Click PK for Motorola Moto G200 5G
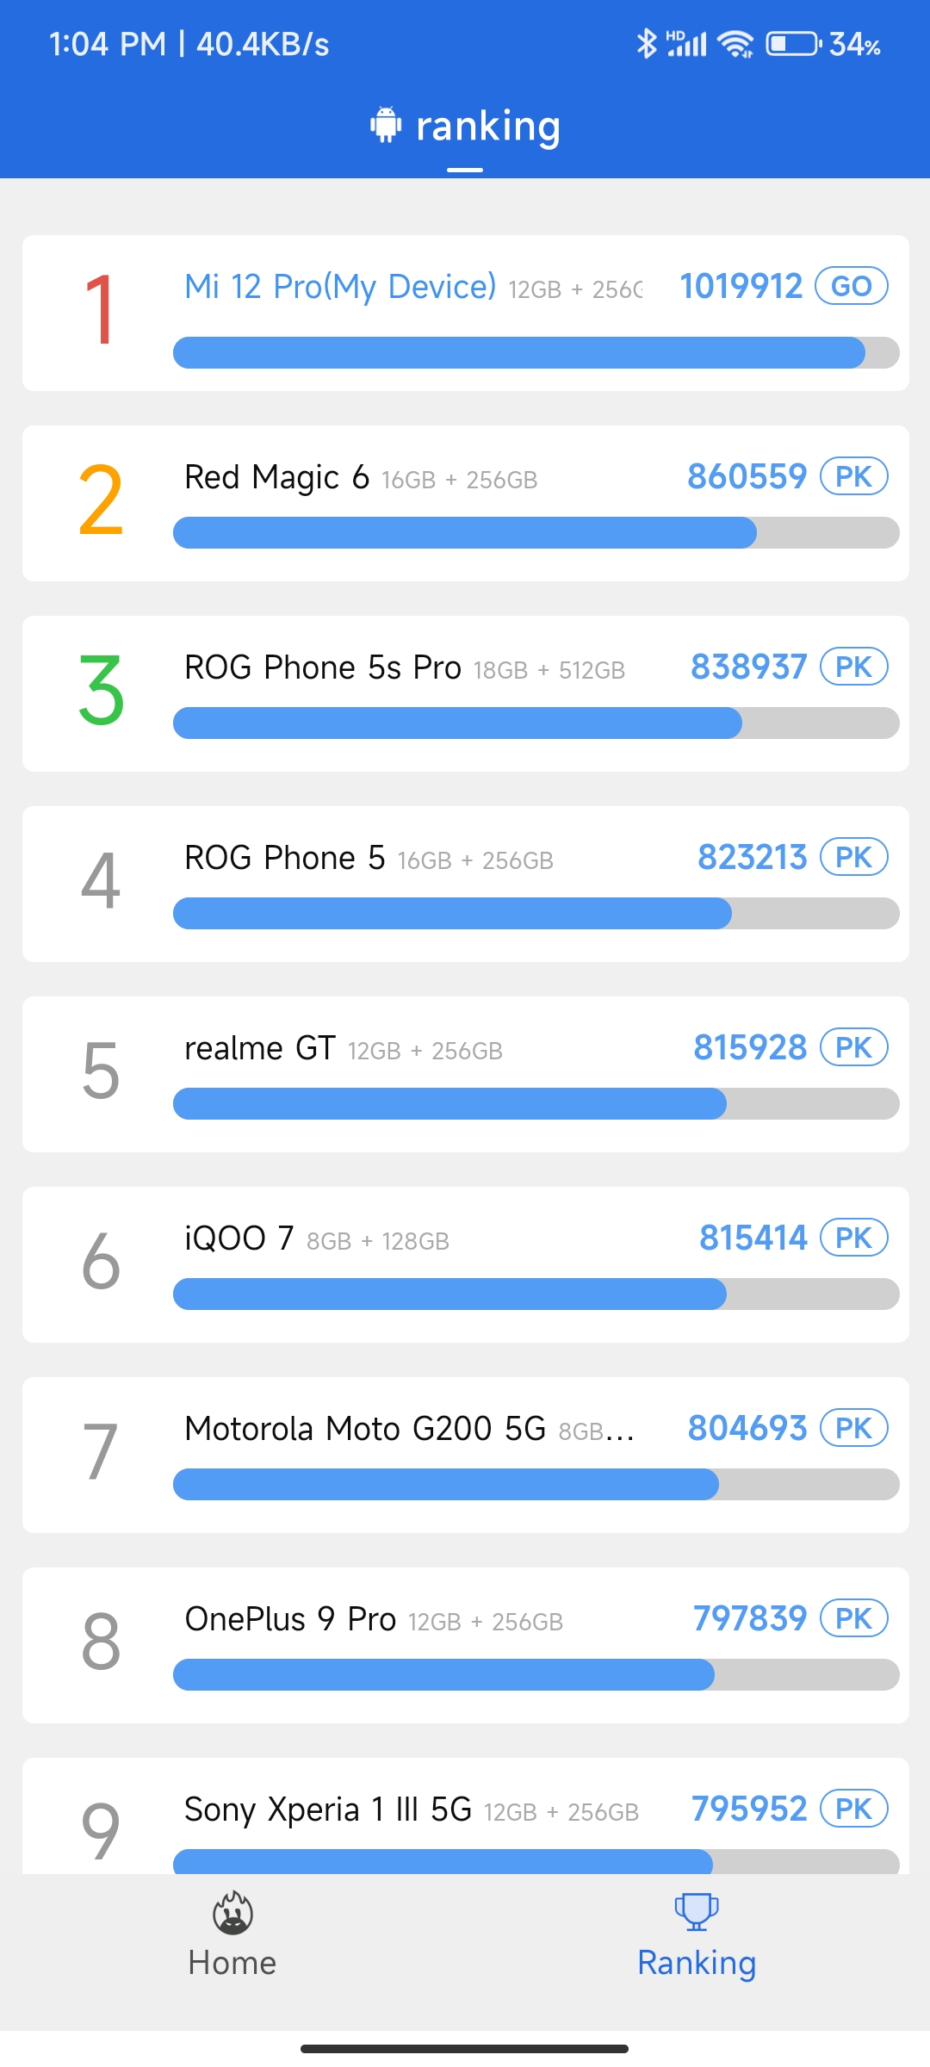930x2067 pixels. [854, 1428]
